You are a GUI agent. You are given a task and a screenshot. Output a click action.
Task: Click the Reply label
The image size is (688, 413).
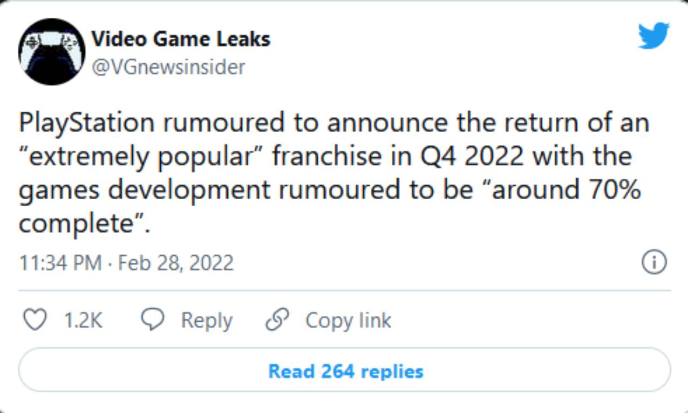pyautogui.click(x=206, y=321)
